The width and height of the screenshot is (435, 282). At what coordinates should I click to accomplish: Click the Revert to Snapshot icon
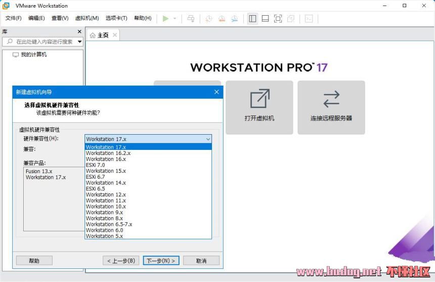[x=222, y=19]
